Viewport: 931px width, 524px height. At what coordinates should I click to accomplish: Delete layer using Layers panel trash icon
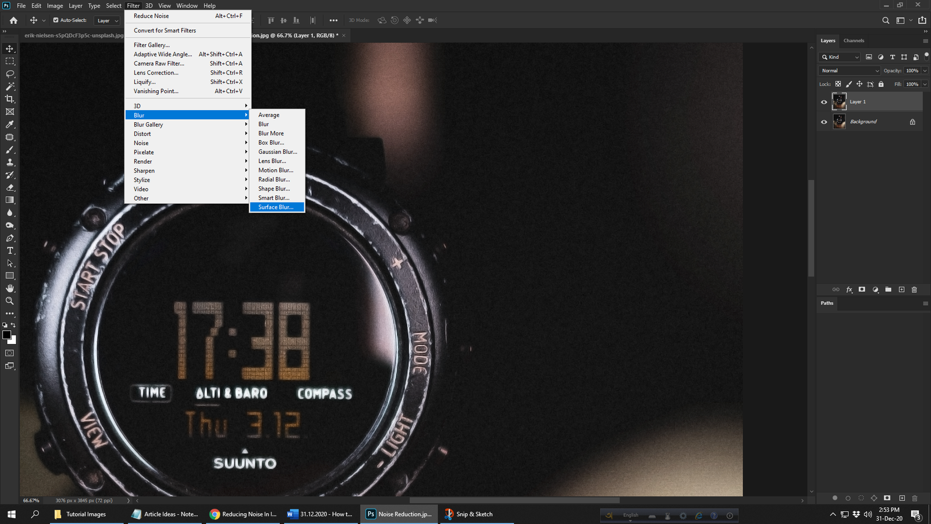point(914,289)
